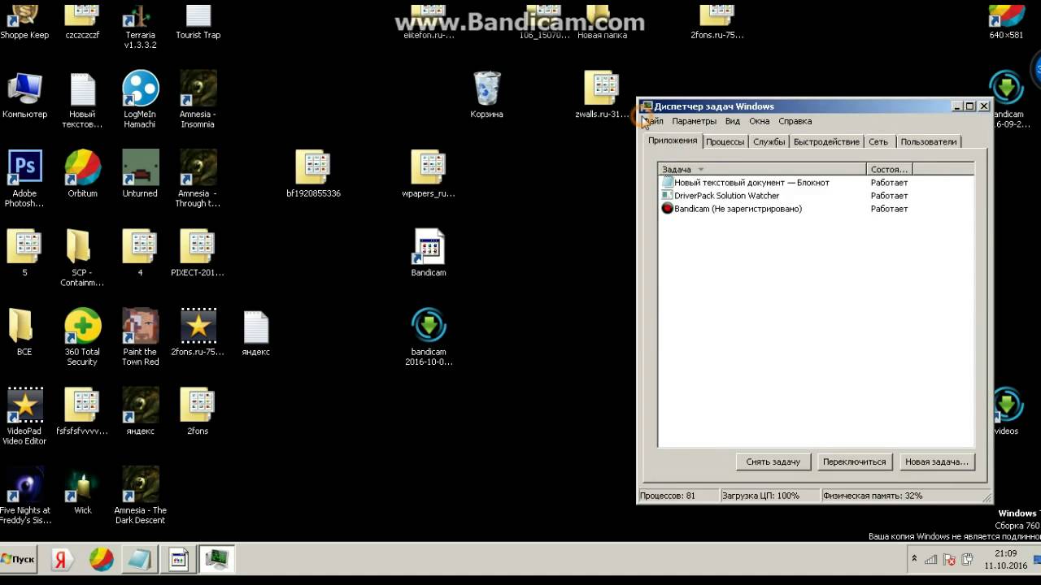This screenshot has height=585, width=1041.
Task: Select the SCP - Containm... folder
Action: (82, 258)
